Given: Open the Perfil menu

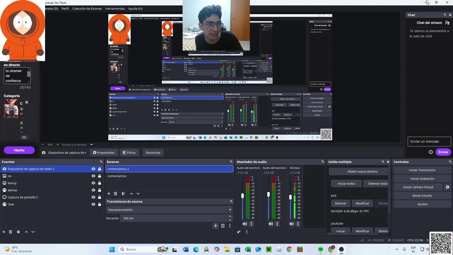Looking at the screenshot, I should [x=65, y=8].
